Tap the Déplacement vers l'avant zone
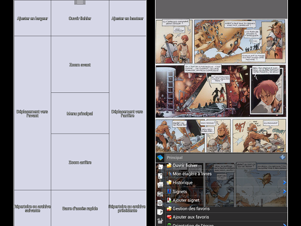The height and width of the screenshot is (226, 301). pyautogui.click(x=33, y=113)
